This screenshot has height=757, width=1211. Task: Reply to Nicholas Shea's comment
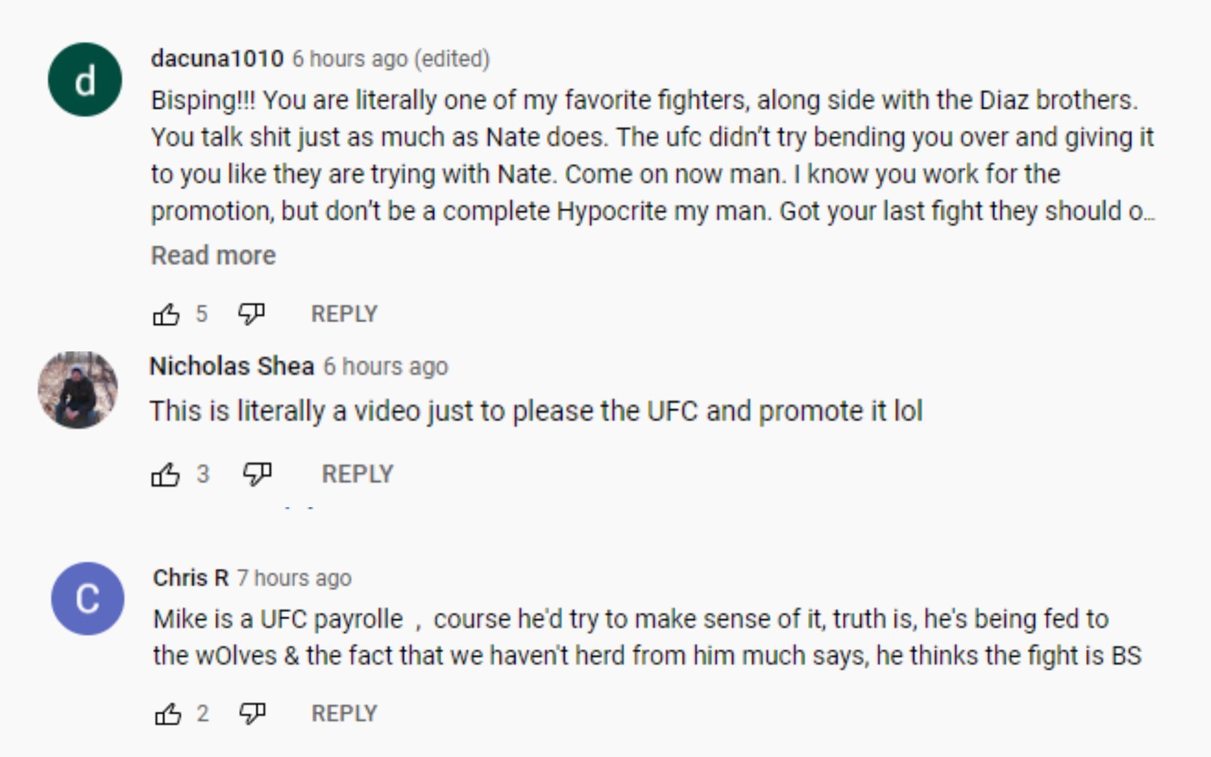357,474
